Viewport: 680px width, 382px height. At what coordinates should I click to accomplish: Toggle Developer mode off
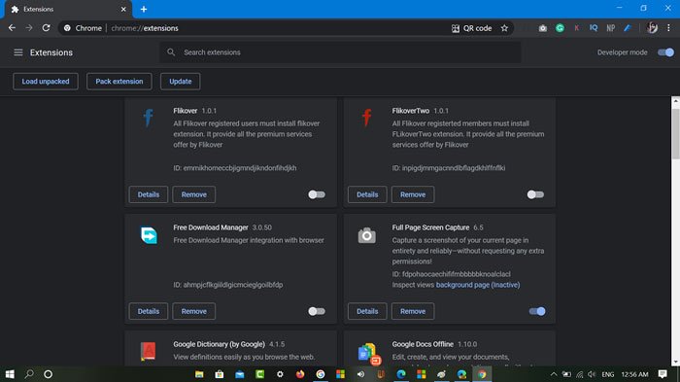click(665, 52)
